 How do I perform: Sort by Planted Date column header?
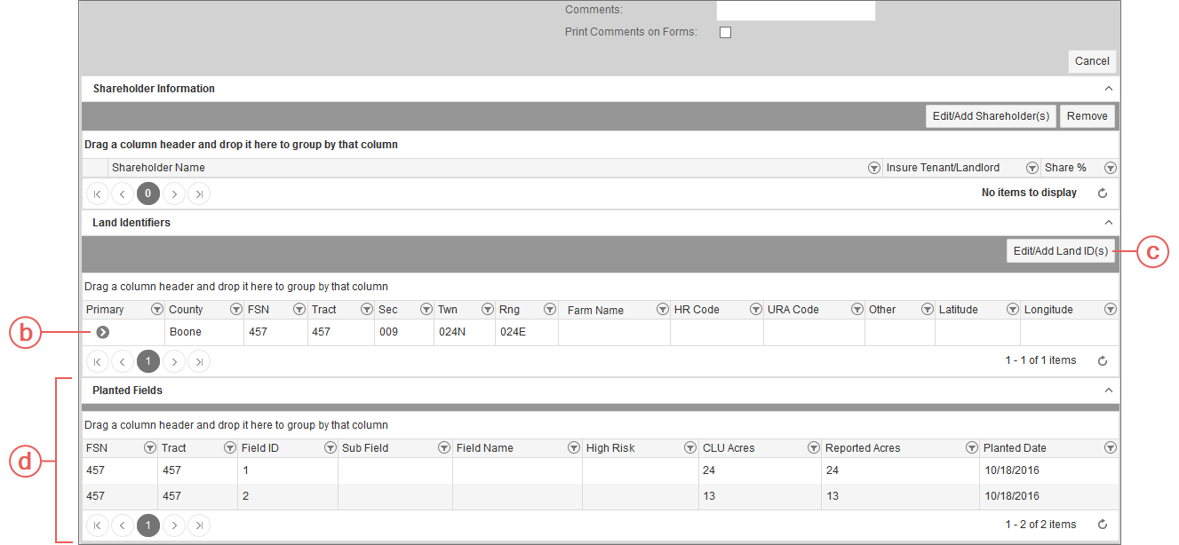(x=1015, y=448)
